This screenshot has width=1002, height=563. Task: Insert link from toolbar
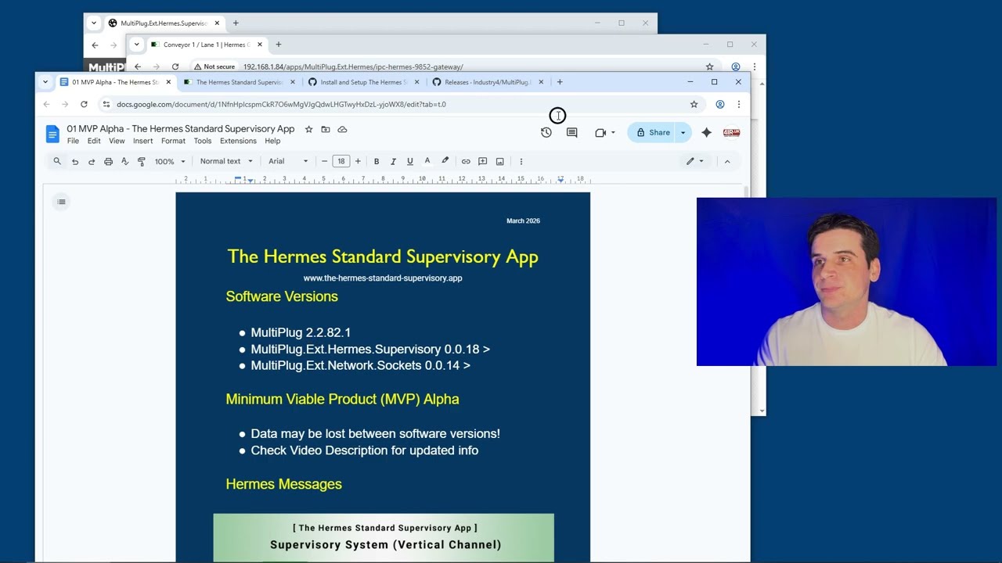(x=466, y=161)
